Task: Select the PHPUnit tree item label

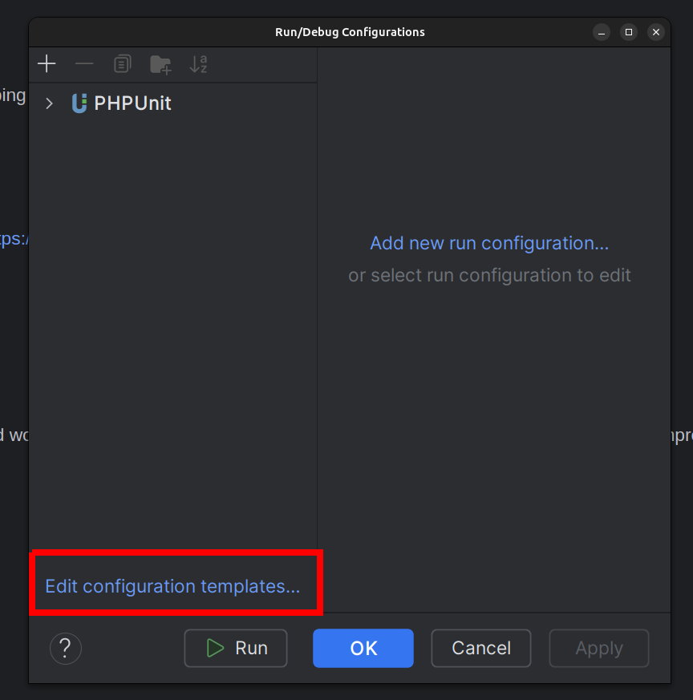Action: pyautogui.click(x=132, y=103)
